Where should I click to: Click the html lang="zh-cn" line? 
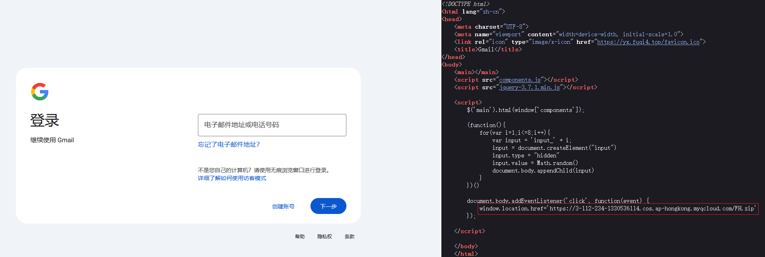(473, 12)
